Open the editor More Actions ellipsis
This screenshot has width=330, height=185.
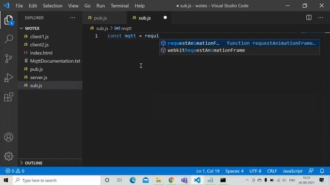321,17
